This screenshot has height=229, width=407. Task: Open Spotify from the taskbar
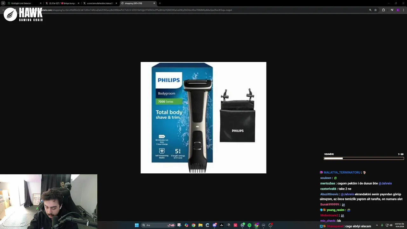pos(249,225)
